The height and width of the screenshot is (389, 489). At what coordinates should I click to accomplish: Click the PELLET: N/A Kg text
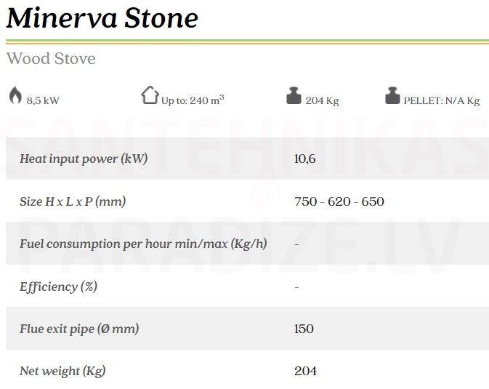point(442,100)
